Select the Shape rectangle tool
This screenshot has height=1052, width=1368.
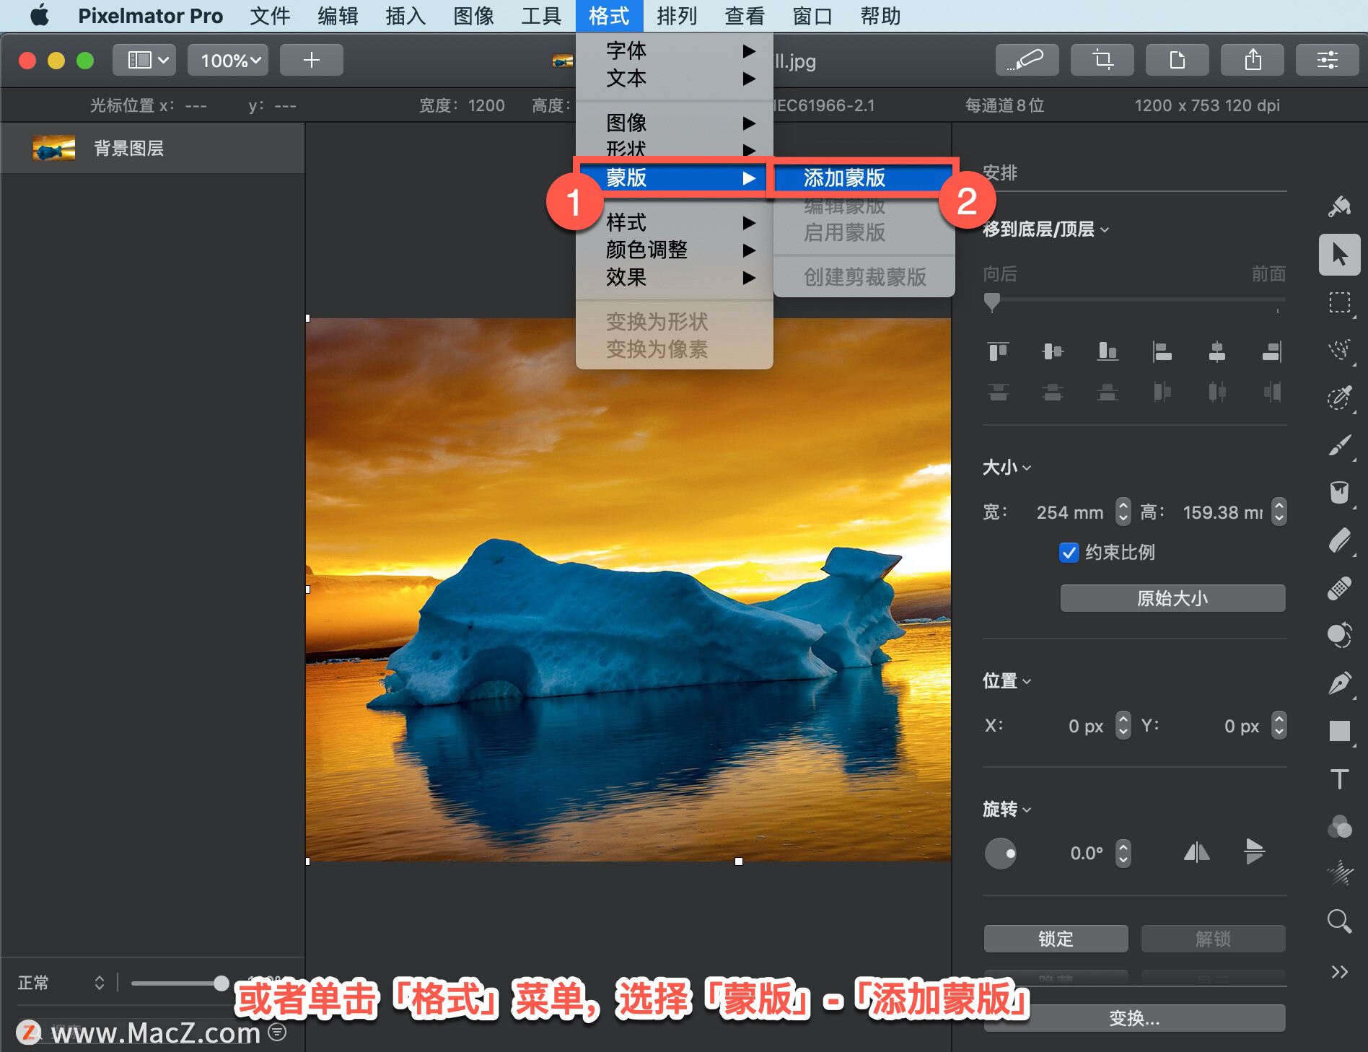click(1339, 731)
